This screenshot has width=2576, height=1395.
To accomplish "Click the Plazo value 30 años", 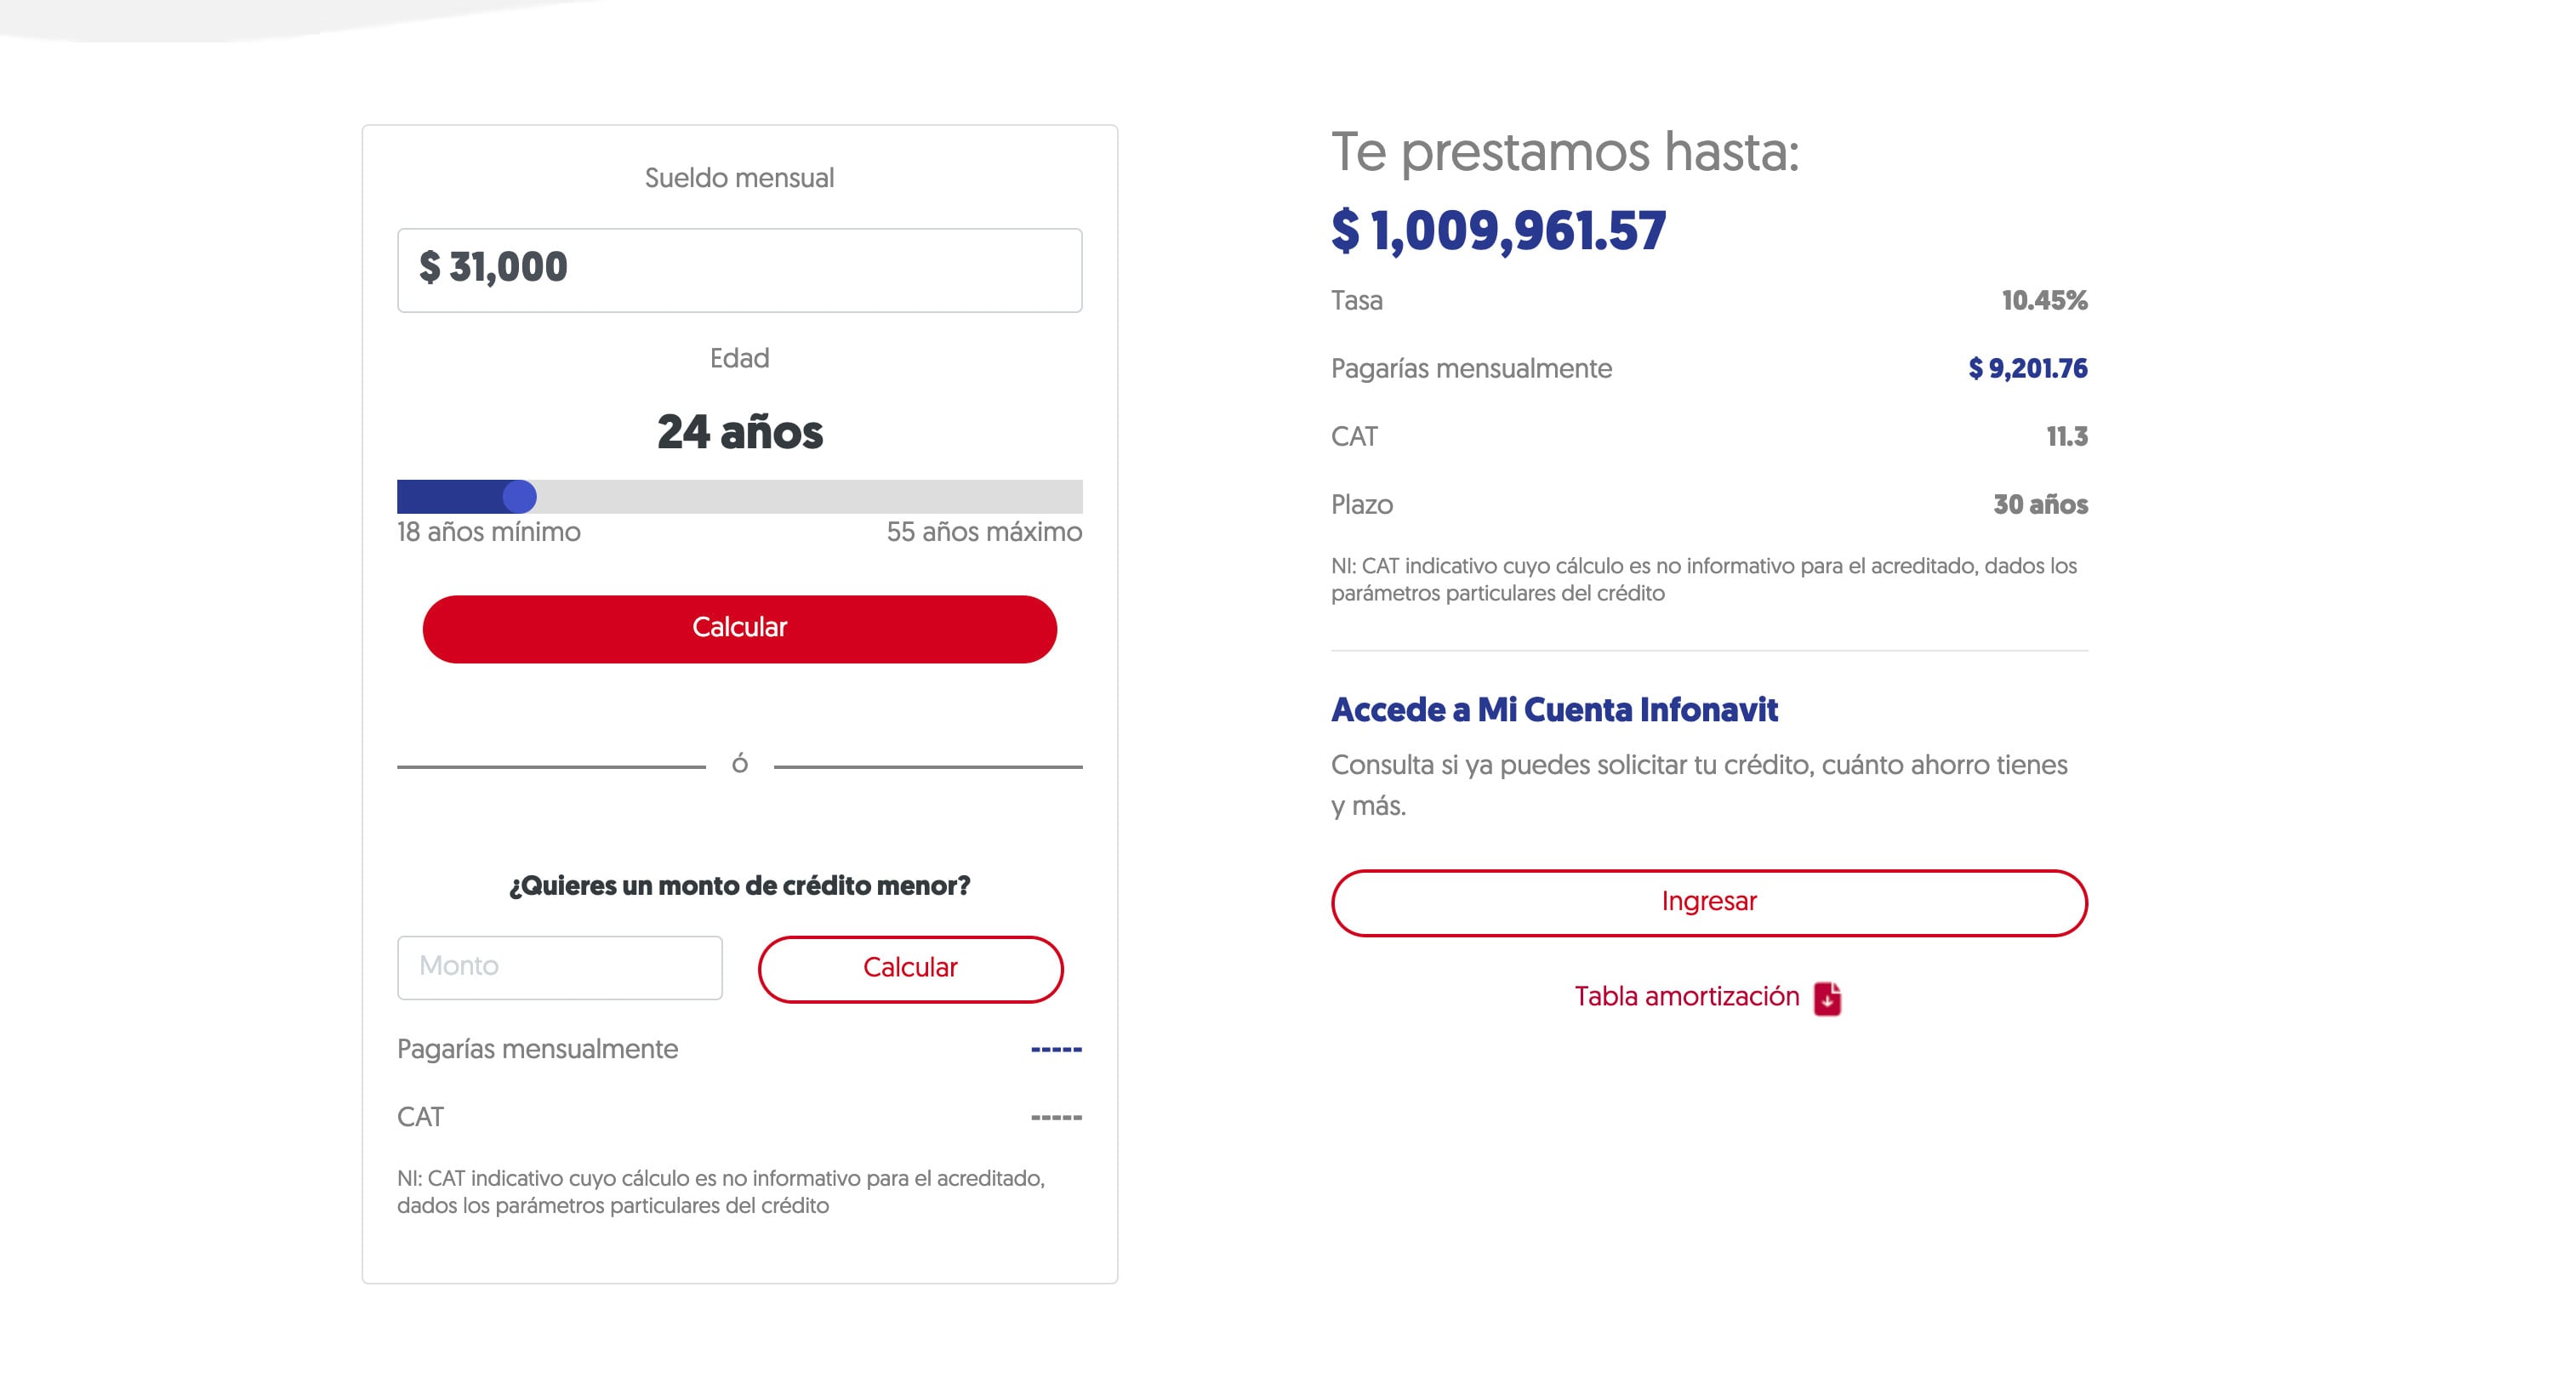I will tap(2039, 505).
